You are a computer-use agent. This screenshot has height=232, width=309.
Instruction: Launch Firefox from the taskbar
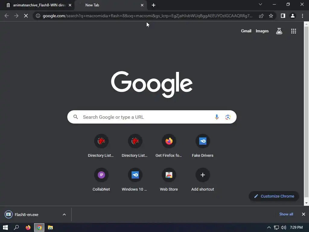28,227
